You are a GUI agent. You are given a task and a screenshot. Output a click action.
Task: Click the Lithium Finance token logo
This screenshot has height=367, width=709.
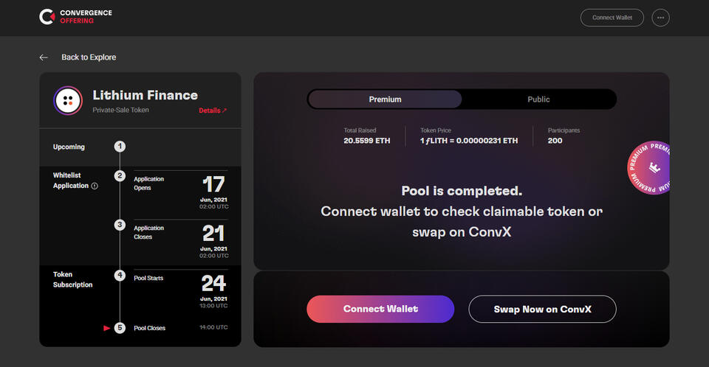[x=68, y=101]
